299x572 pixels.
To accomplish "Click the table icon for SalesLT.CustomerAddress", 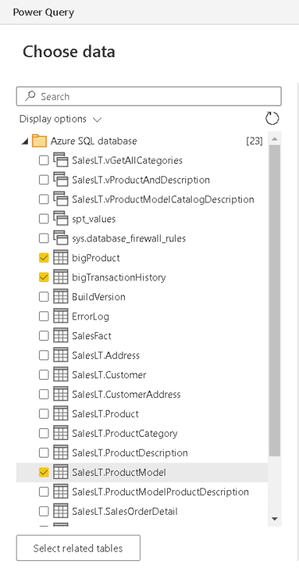I will (60, 394).
